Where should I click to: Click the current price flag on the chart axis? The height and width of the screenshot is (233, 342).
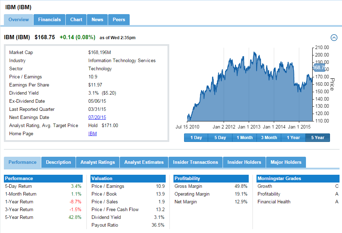319,67
